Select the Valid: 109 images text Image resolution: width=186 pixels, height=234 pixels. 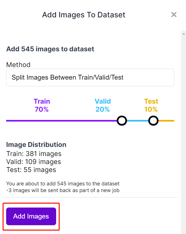(x=33, y=162)
